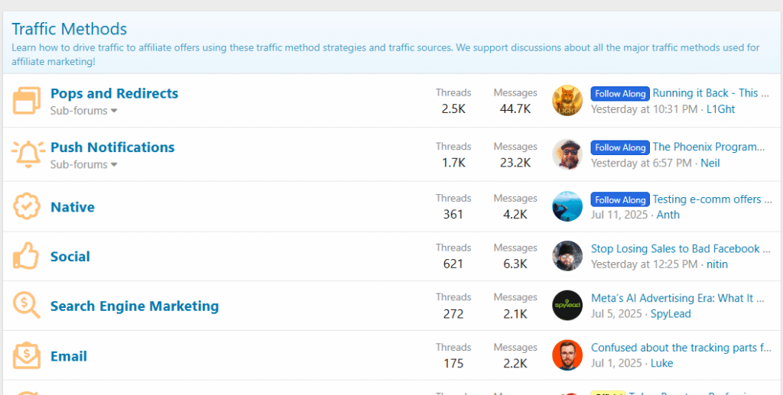Click the Push Notifications bell icon
This screenshot has height=395, width=783.
pos(27,154)
